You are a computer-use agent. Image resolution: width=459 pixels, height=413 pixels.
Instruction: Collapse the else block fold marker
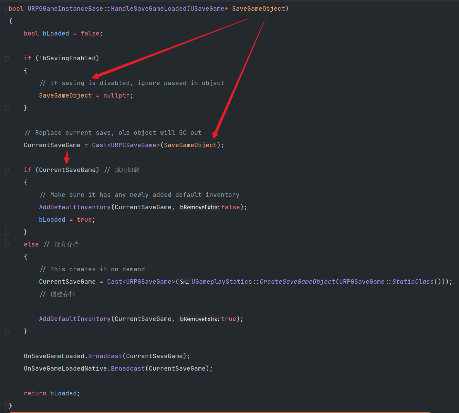(6, 245)
